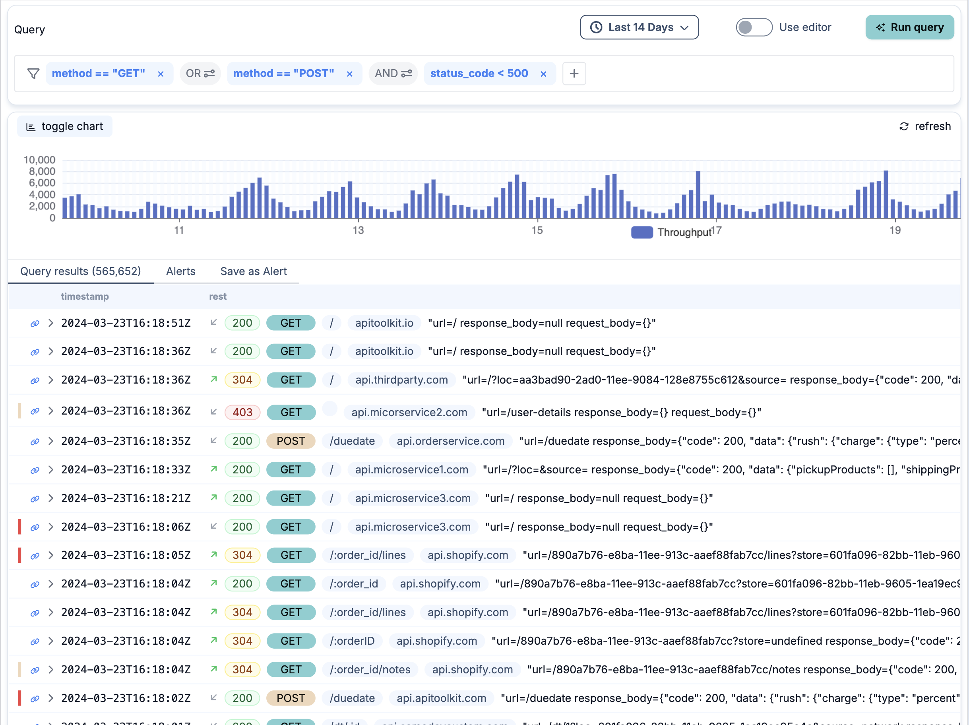This screenshot has height=725, width=969.
Task: Click the outgoing arrow icon on the 304 api.thirdparty.com row
Action: [x=213, y=380]
